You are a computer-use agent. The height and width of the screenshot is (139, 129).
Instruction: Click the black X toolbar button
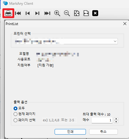coord(95,13)
